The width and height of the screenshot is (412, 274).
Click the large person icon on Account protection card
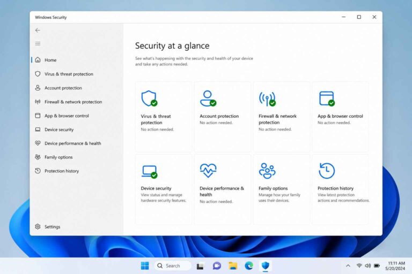pos(208,98)
